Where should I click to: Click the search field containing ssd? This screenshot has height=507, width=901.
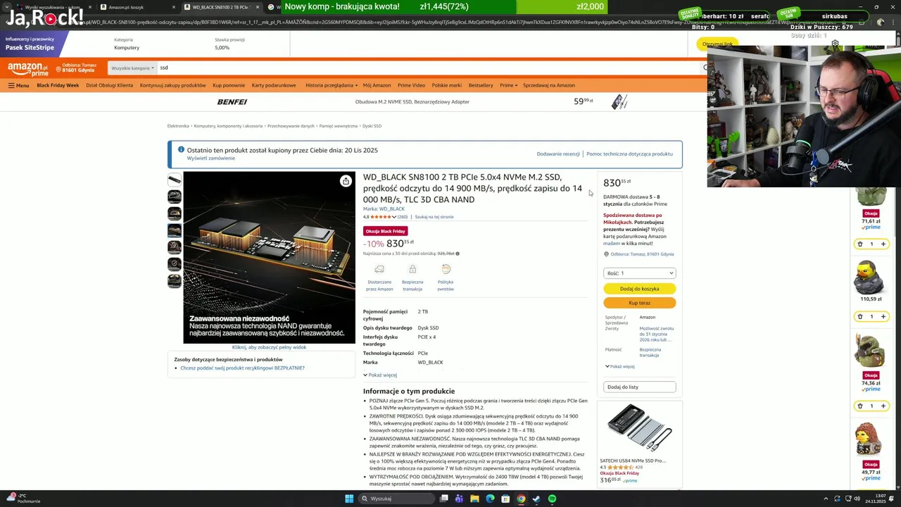(x=429, y=68)
